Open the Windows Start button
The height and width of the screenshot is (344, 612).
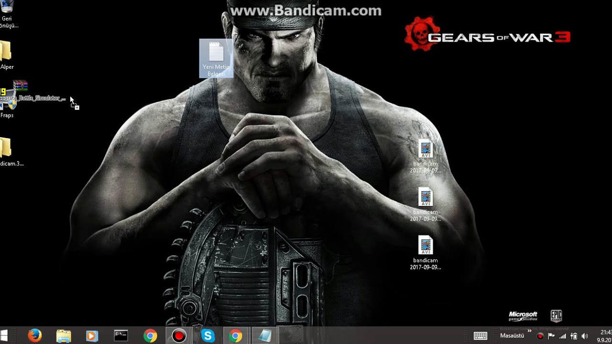click(x=4, y=336)
